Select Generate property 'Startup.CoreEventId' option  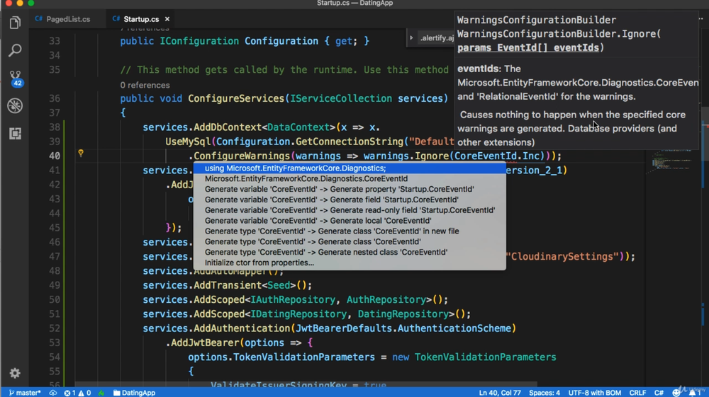coord(349,189)
